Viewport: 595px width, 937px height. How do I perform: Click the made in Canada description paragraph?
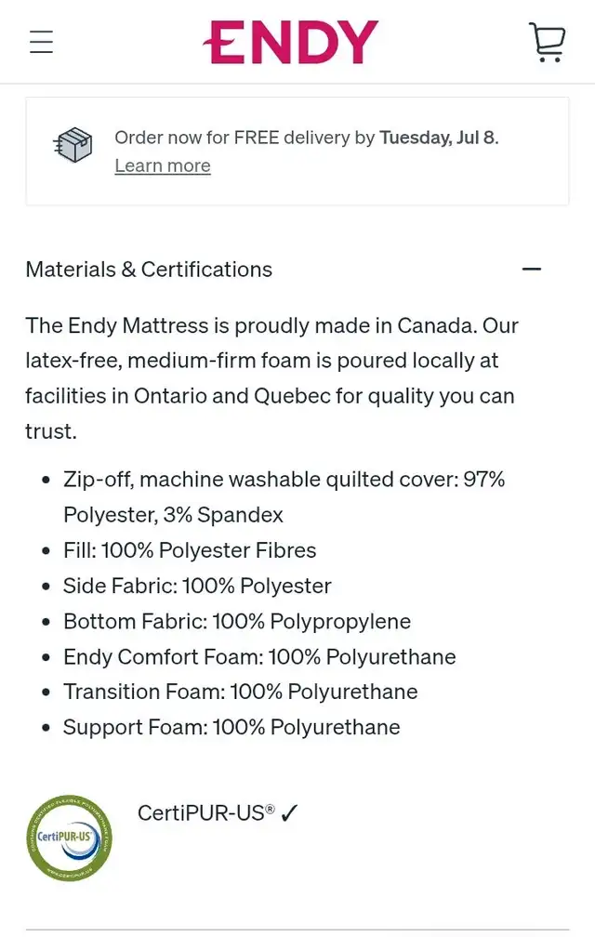pos(271,378)
